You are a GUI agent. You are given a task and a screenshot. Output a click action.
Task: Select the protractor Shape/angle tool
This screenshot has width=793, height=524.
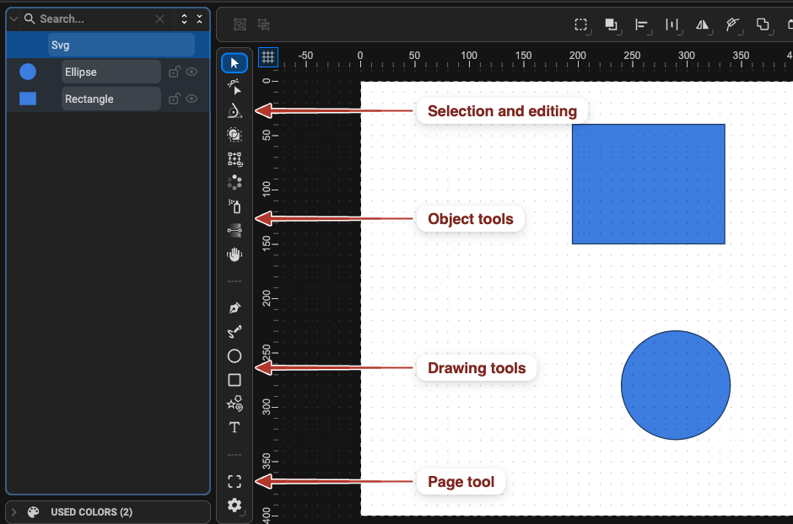[235, 110]
